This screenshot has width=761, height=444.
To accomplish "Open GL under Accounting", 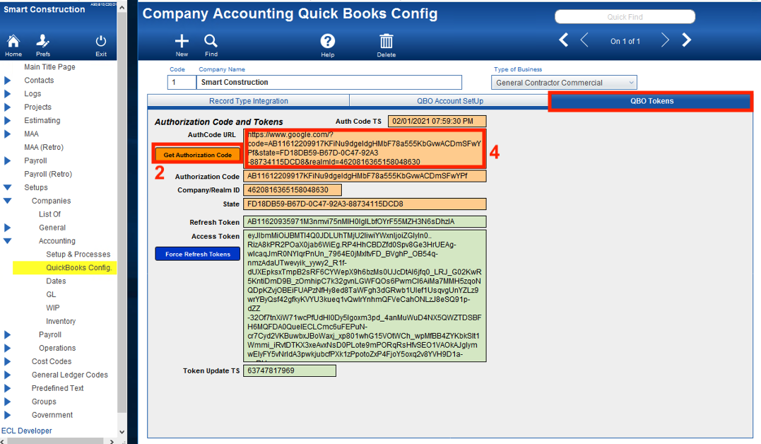I will [x=51, y=294].
